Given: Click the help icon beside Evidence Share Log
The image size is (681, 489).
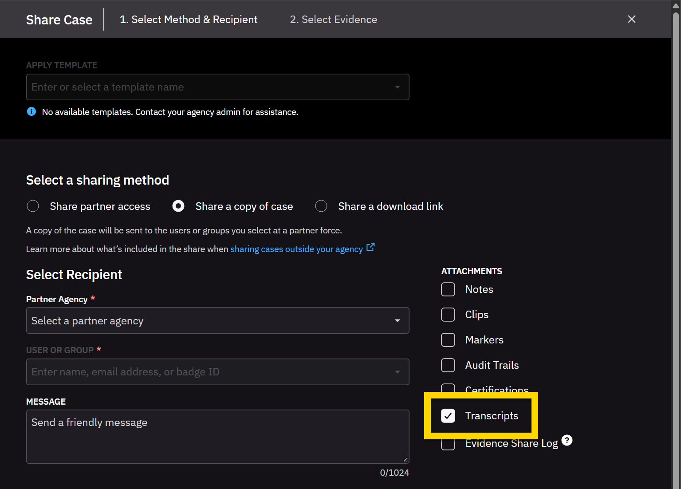Looking at the screenshot, I should (567, 440).
